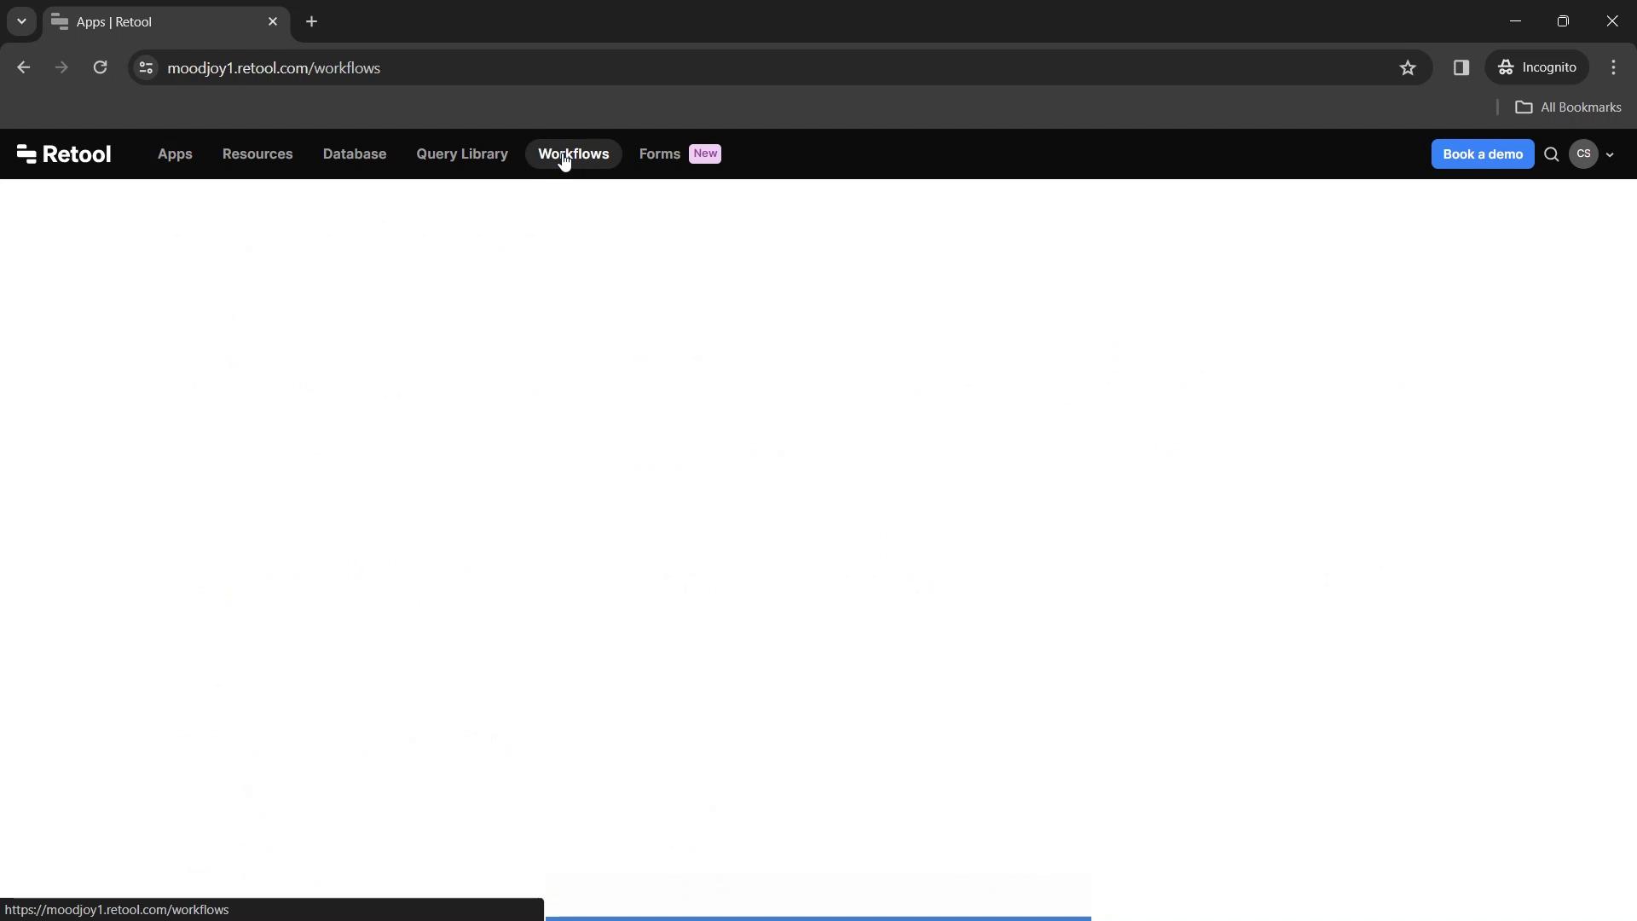1637x921 pixels.
Task: Expand the Query Library dropdown
Action: pos(462,153)
